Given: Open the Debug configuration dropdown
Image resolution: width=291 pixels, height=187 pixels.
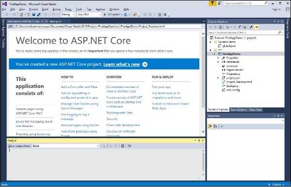Looking at the screenshot, I should pyautogui.click(x=68, y=14).
